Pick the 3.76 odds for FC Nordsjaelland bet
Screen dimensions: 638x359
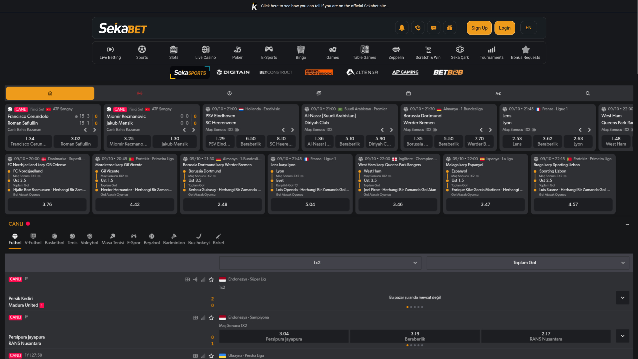47,204
